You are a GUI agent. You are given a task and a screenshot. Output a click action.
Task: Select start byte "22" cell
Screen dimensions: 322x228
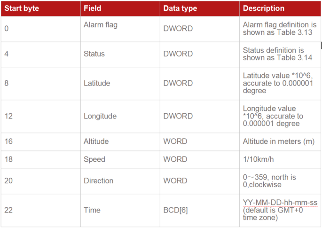(x=8, y=210)
